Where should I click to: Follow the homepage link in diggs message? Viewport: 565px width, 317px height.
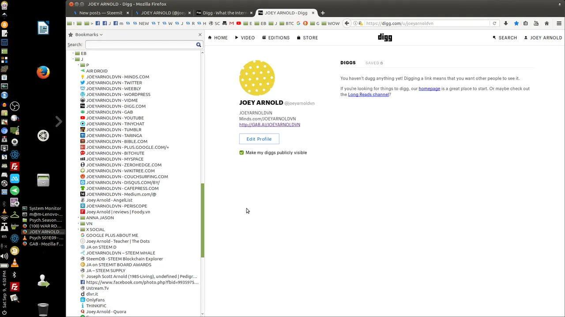coord(429,88)
